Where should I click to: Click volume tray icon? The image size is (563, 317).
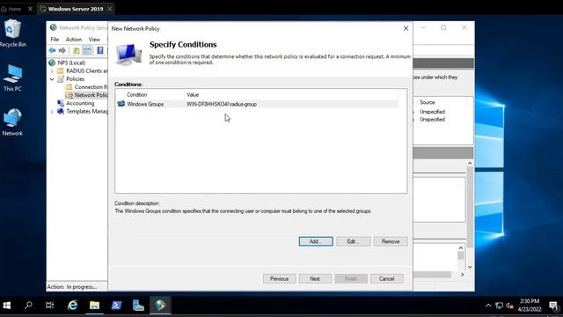(510, 306)
